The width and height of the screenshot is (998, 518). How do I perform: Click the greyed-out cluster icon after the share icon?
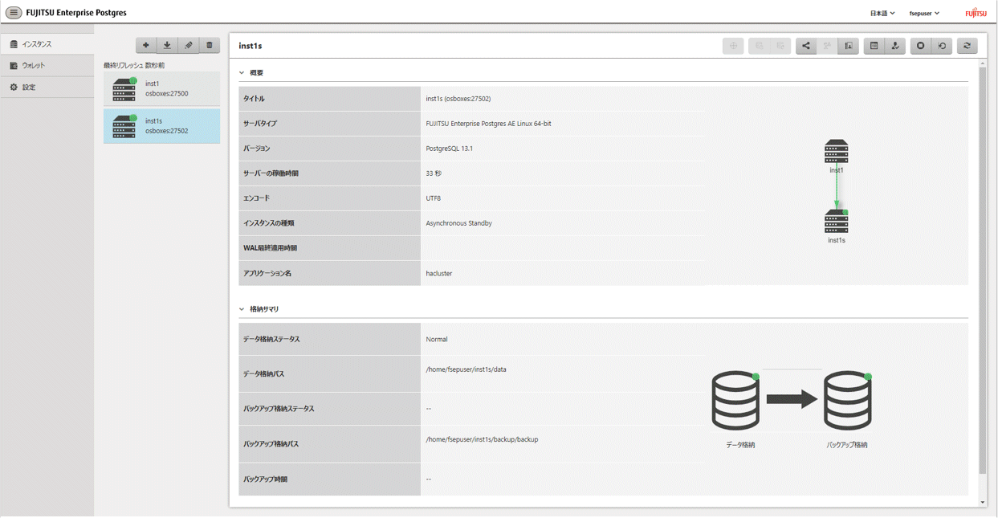827,46
